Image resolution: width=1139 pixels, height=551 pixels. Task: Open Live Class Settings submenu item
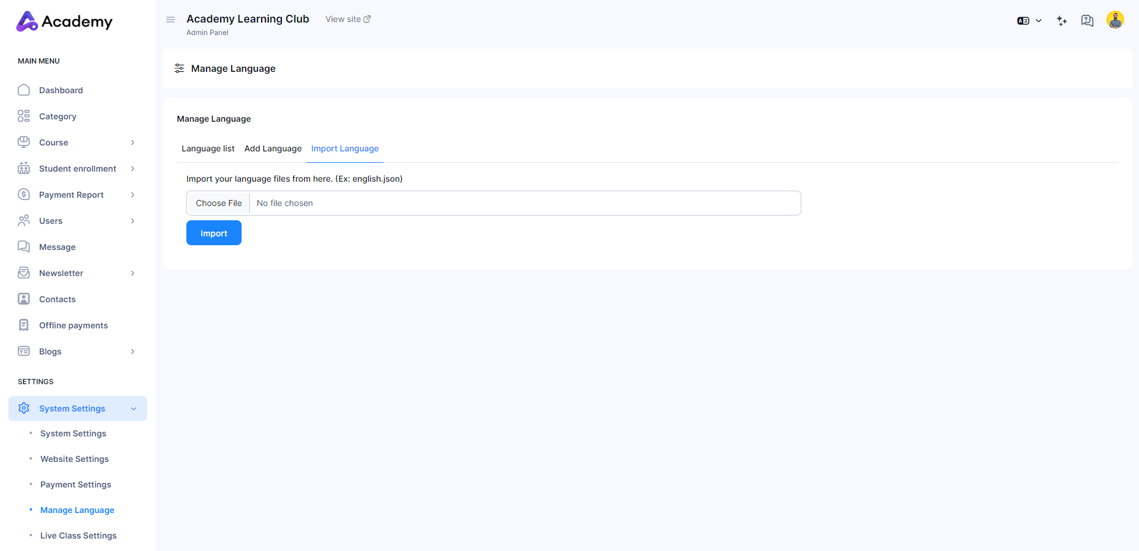[x=78, y=536]
